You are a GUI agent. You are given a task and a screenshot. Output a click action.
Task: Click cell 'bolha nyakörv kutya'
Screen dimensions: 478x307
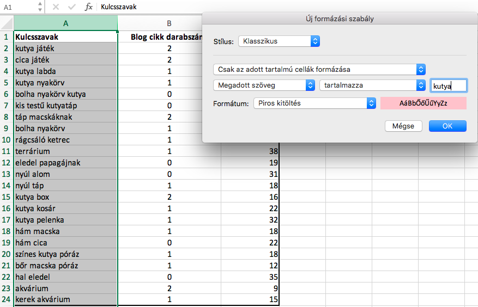pyautogui.click(x=65, y=94)
